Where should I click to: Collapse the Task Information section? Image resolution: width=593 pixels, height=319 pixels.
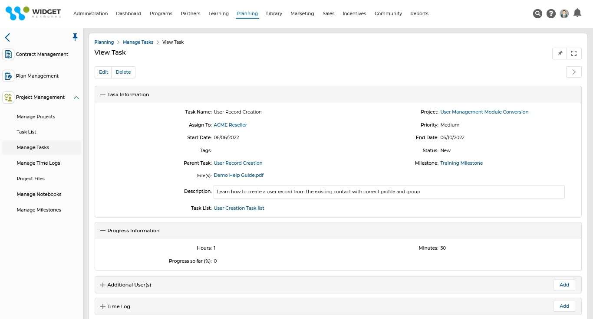pos(103,94)
